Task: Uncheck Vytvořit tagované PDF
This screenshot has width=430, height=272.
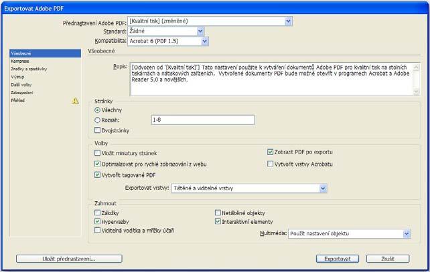Action: [x=97, y=174]
